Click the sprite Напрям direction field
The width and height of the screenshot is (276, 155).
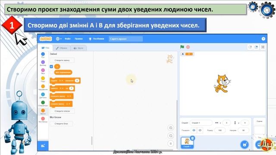click(x=243, y=130)
